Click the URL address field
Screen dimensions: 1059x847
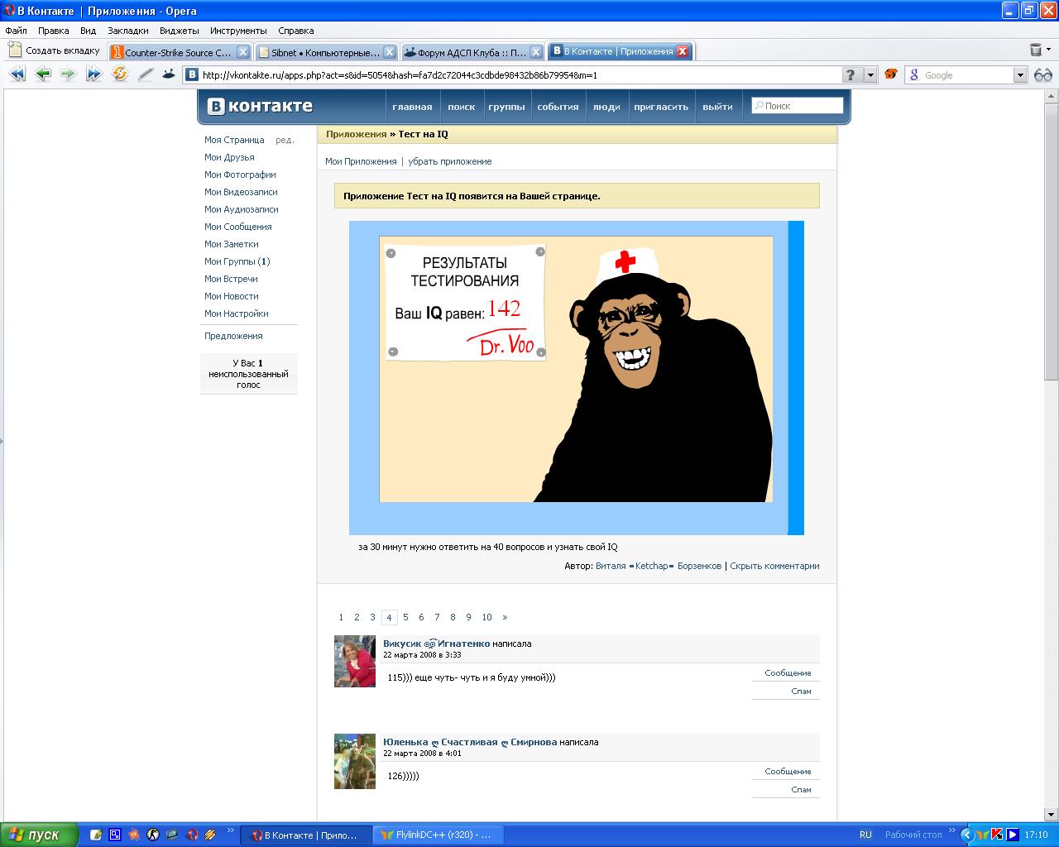[x=520, y=75]
